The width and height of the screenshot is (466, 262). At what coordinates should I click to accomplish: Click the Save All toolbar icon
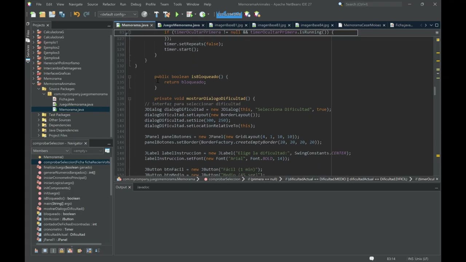[x=62, y=14]
